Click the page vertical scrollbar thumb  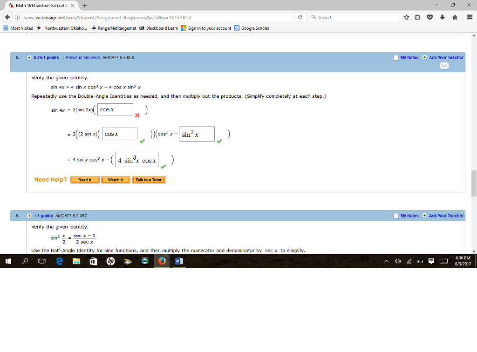point(474,183)
